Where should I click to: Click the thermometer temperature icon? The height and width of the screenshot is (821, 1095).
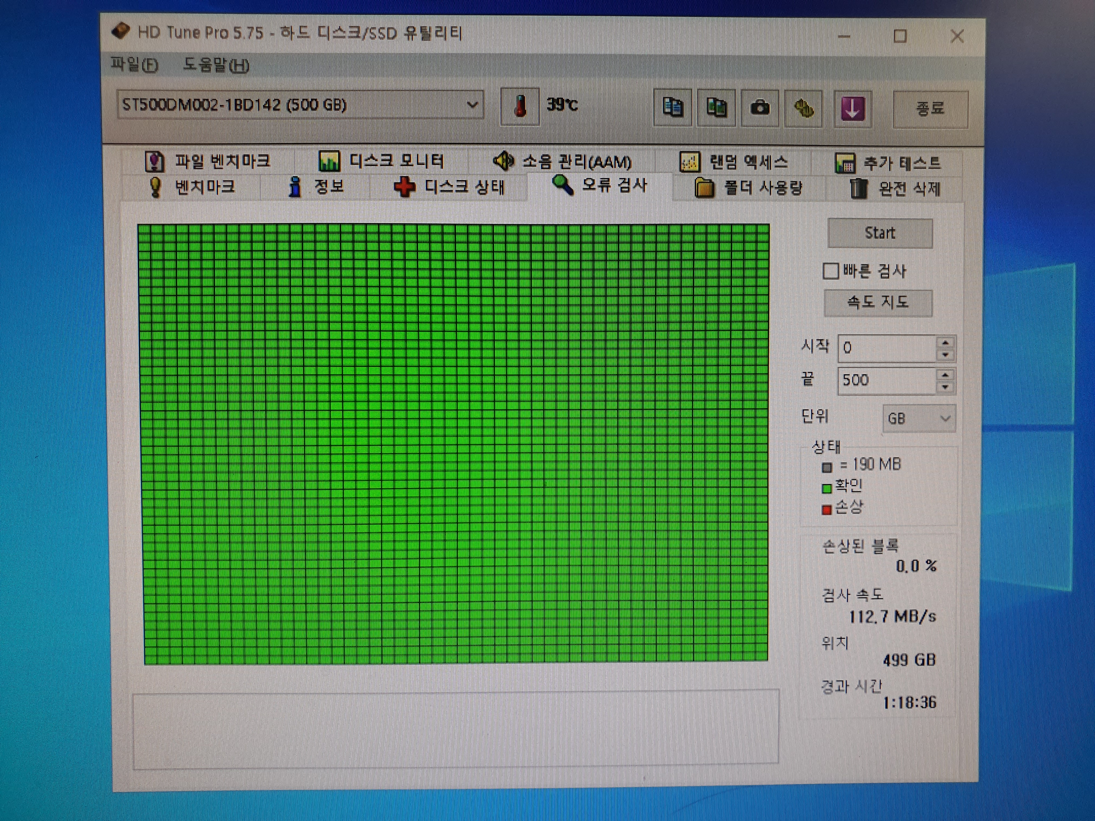[519, 106]
